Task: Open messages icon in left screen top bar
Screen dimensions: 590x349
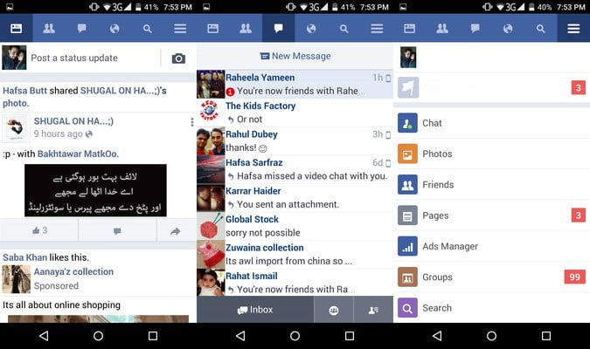Action: (x=81, y=28)
